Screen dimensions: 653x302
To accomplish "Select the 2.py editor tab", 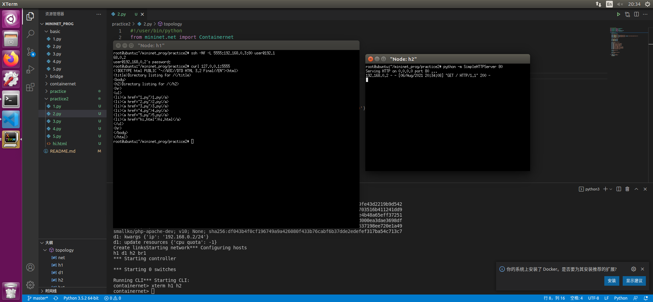I will coord(121,14).
